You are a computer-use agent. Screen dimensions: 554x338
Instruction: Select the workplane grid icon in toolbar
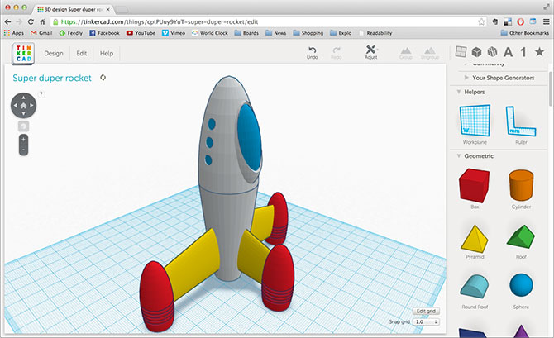click(x=461, y=52)
